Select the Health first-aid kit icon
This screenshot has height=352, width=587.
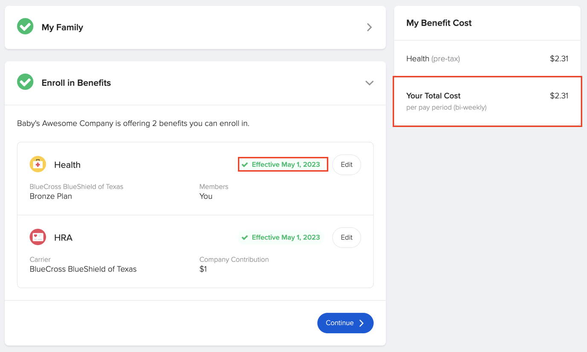tap(38, 164)
